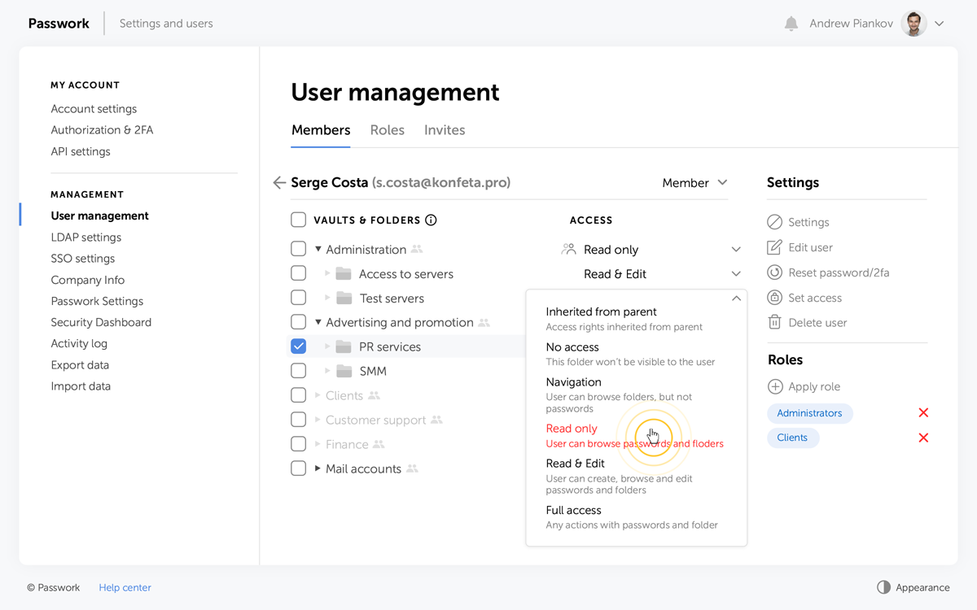
Task: Tick the Mail accounts checkbox
Action: (299, 468)
